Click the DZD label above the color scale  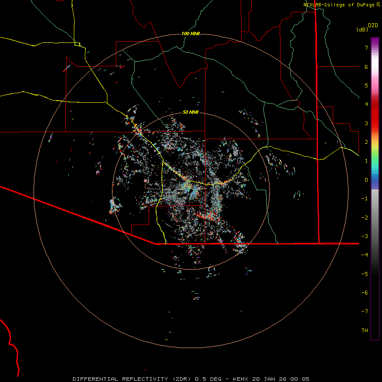click(373, 25)
